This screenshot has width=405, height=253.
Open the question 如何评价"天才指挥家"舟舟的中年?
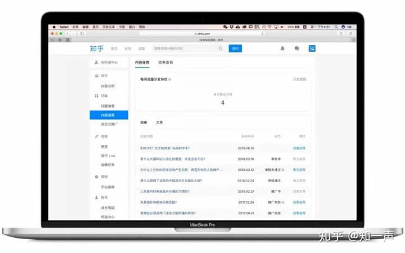[x=168, y=148]
